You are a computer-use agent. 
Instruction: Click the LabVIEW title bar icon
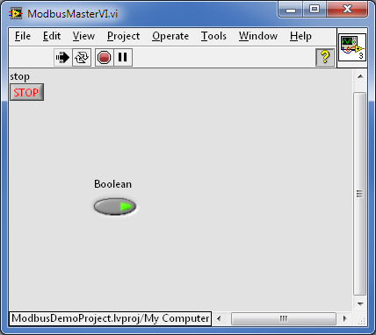(x=16, y=14)
